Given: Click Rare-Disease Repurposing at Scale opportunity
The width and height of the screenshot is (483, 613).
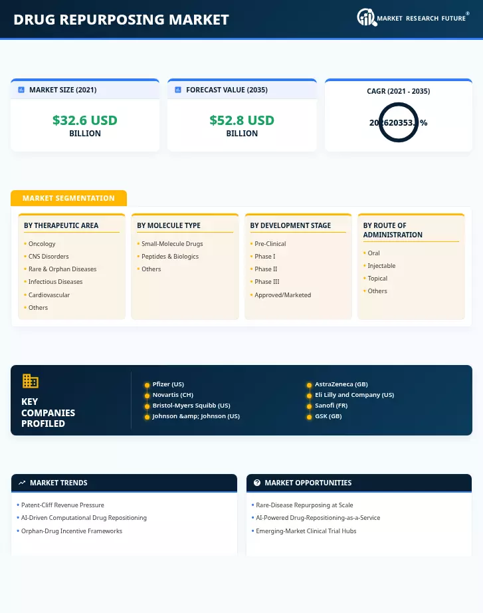Looking at the screenshot, I should (x=304, y=505).
